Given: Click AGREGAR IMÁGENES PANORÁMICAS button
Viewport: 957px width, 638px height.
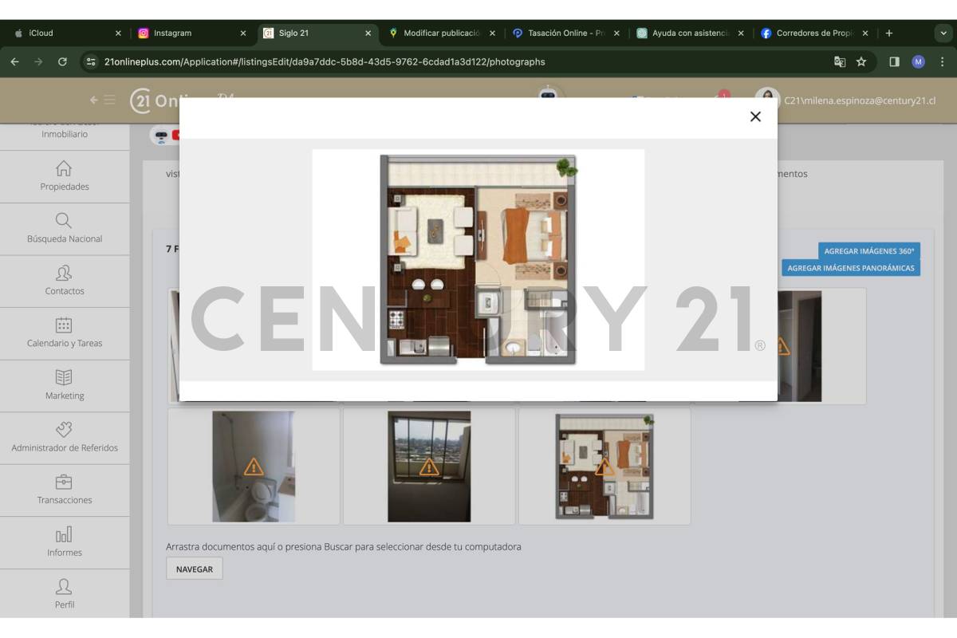Looking at the screenshot, I should point(851,268).
